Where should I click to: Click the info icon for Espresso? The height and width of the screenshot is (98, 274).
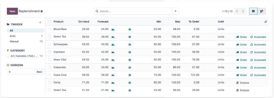pos(130,52)
